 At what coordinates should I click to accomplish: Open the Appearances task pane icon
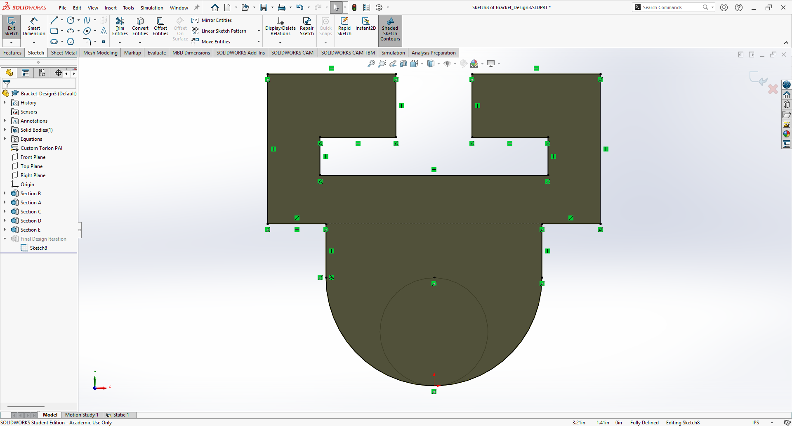(x=787, y=134)
